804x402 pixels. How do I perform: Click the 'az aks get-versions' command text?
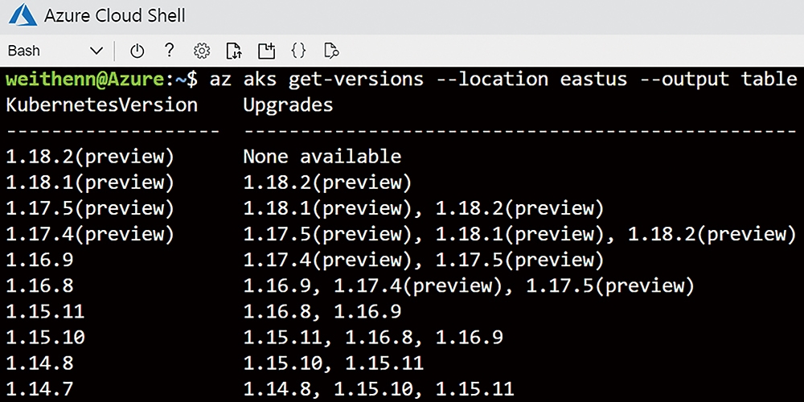coord(316,80)
